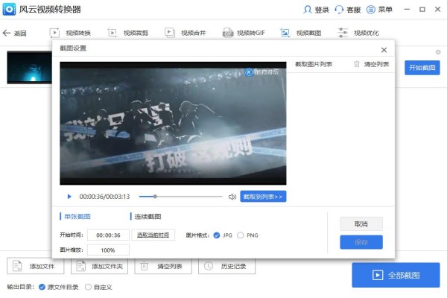Switch to the 视频合并 tab
Image resolution: width=447 pixels, height=298 pixels.
[186, 33]
